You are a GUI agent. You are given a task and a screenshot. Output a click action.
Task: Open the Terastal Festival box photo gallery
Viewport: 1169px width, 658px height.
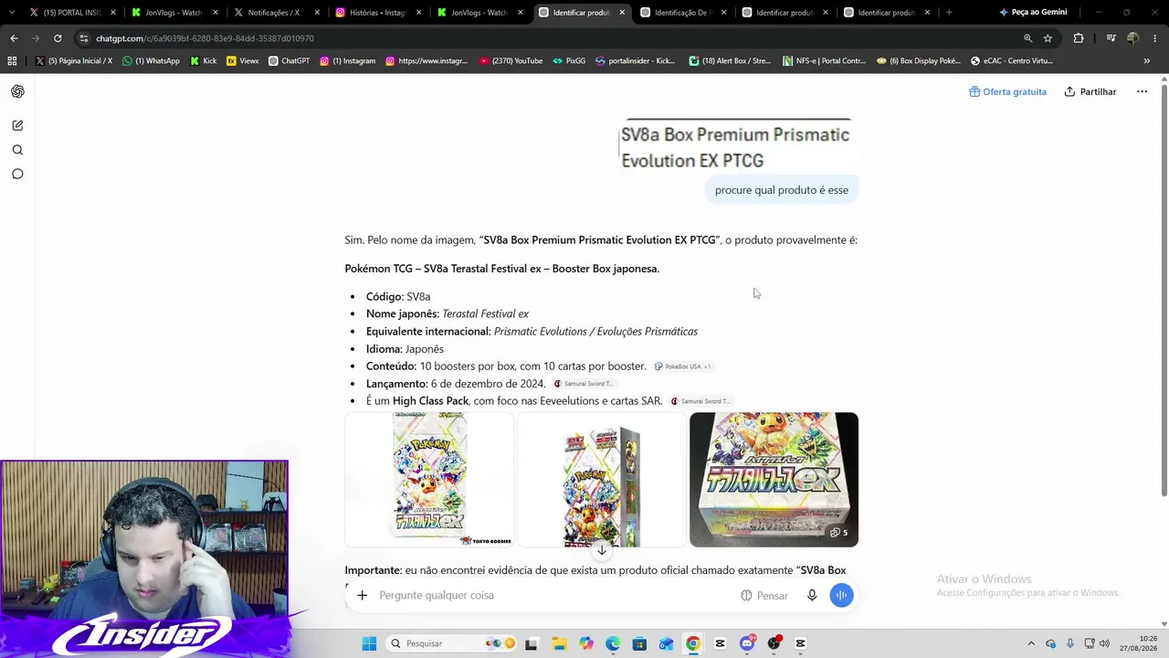[774, 480]
